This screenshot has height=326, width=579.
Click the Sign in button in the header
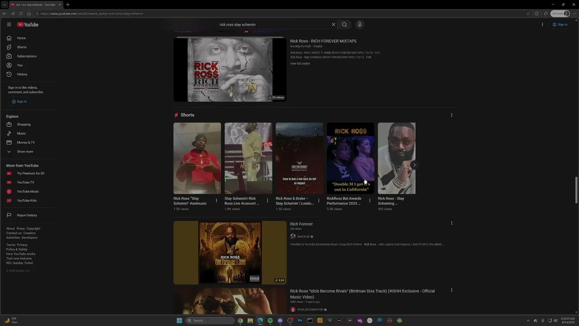click(560, 24)
